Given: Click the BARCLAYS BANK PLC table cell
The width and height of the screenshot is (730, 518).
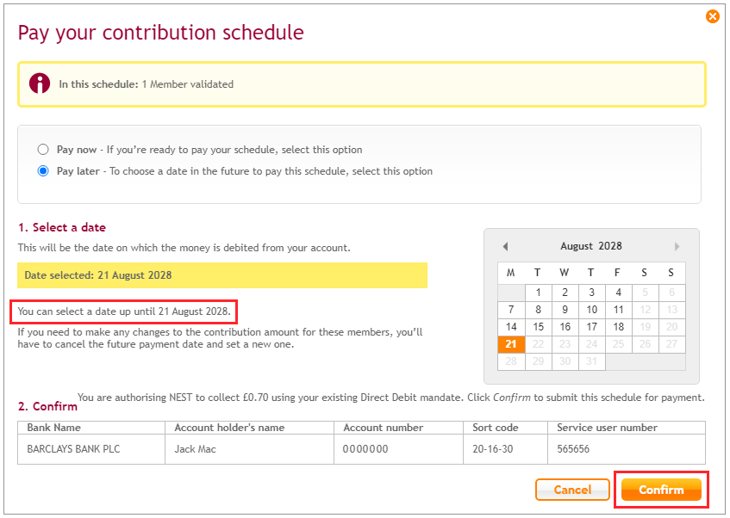Looking at the screenshot, I should coord(91,449).
